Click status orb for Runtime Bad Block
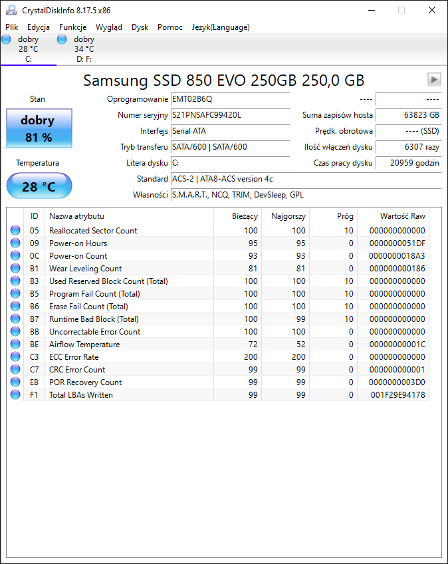 coord(15,319)
